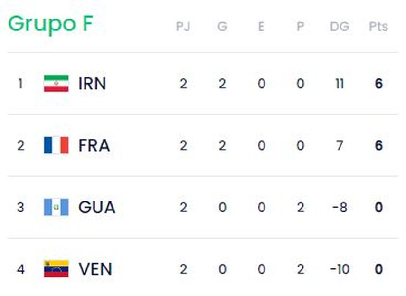Open the FRA team entry

pos(94,145)
